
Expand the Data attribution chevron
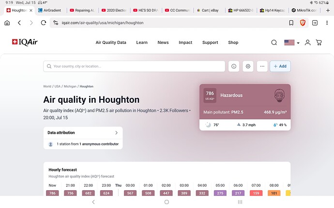coord(116,133)
